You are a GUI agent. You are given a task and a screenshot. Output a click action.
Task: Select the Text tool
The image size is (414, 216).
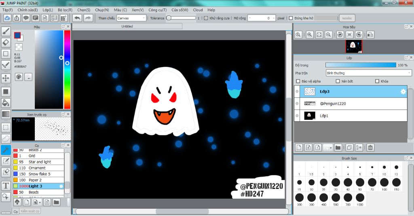click(x=6, y=186)
